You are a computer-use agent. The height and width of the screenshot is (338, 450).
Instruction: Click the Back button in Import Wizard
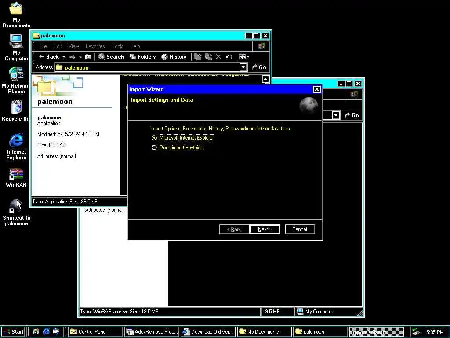coord(234,229)
